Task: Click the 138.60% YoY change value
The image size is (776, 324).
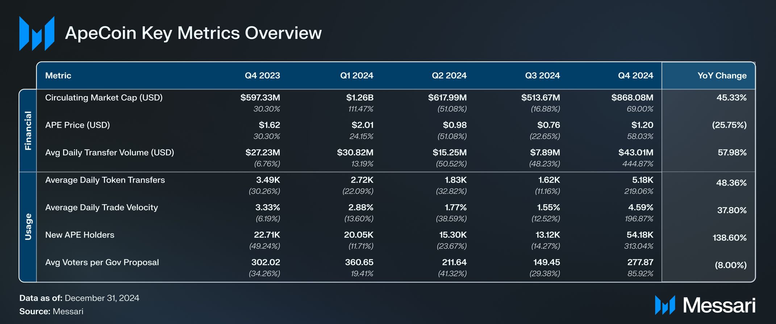Action: (x=729, y=238)
